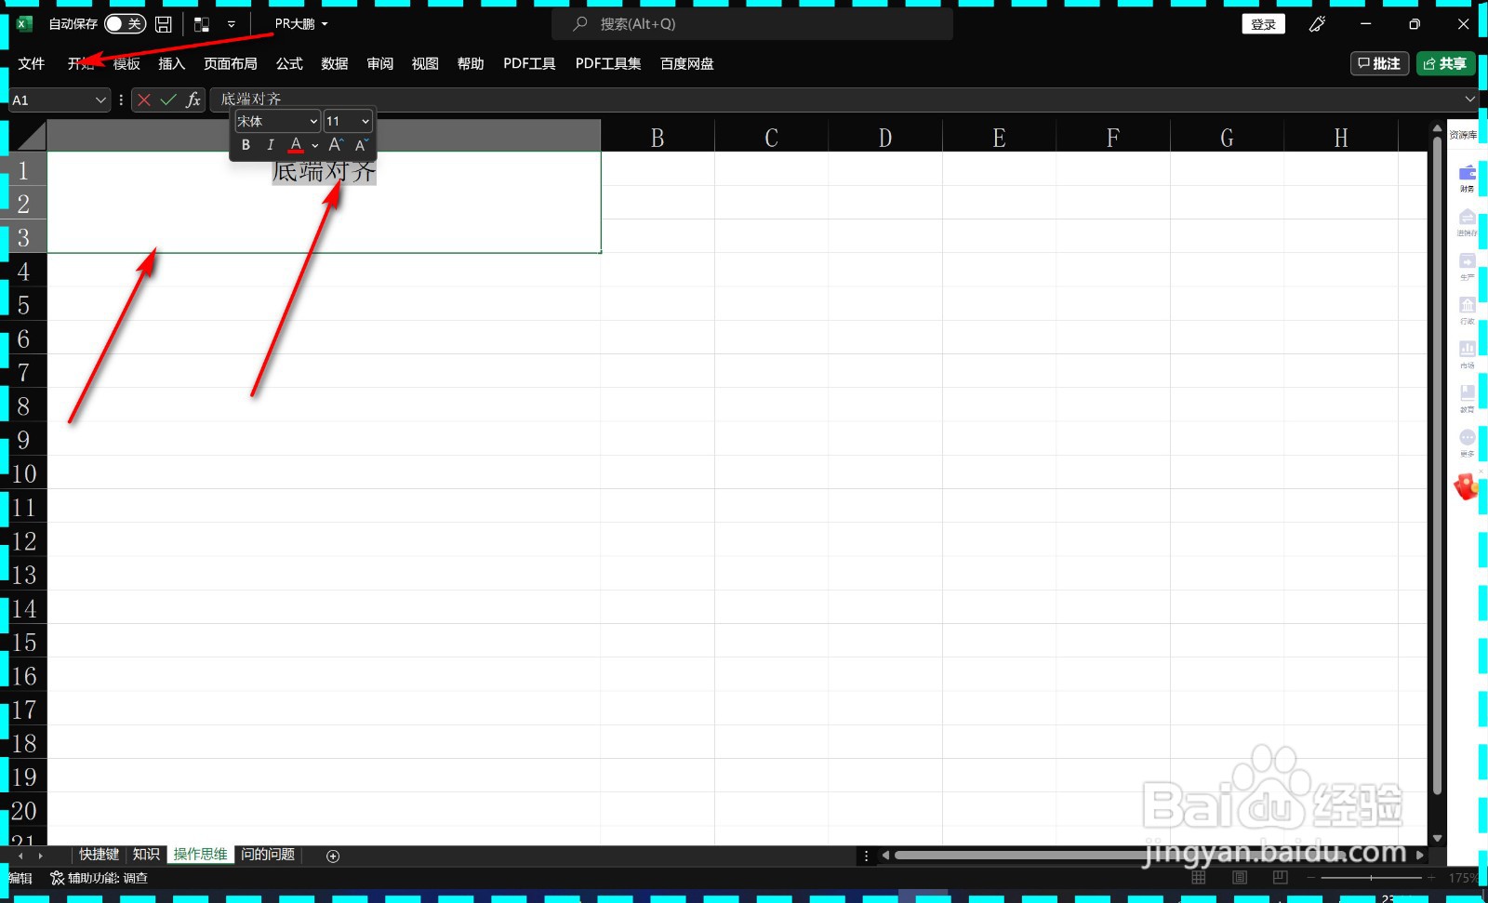Open the font color dropdown arrow
Viewport: 1488px width, 903px height.
click(315, 146)
